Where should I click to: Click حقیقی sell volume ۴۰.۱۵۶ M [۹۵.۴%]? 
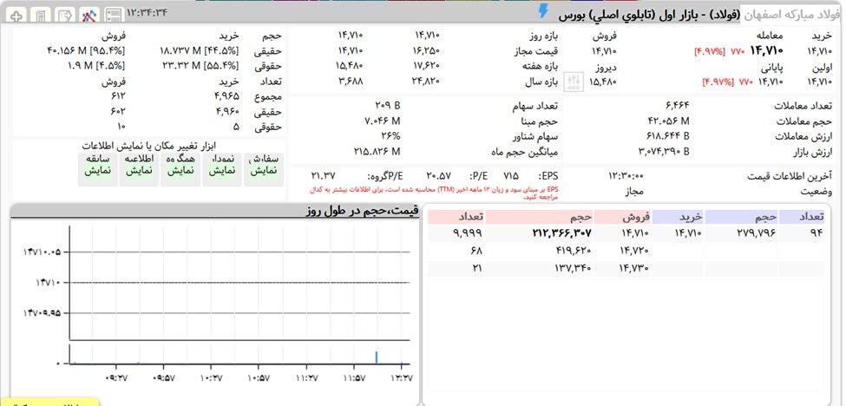pos(86,50)
